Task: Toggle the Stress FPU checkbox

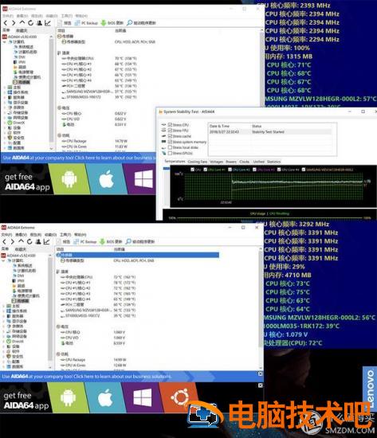Action: click(170, 131)
